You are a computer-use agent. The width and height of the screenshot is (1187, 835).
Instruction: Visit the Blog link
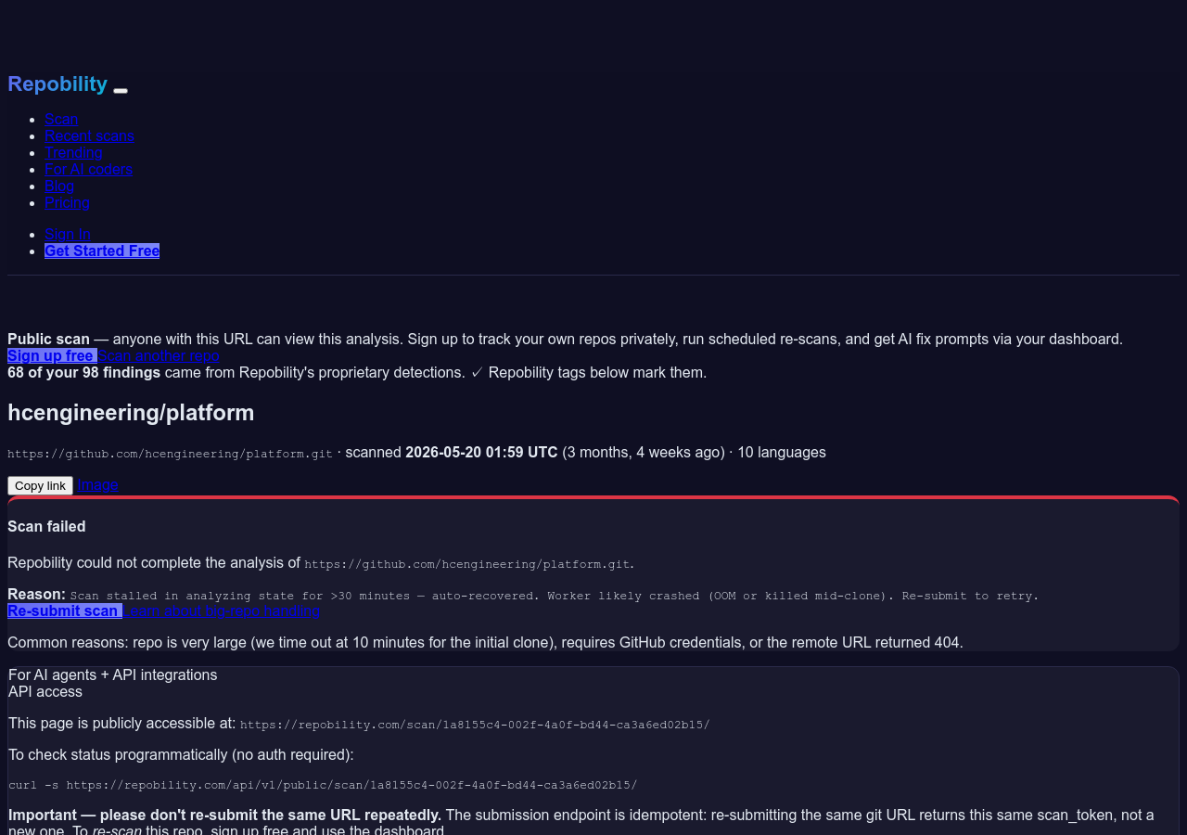(59, 186)
